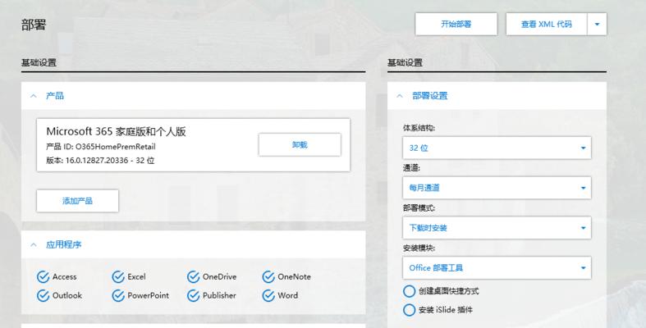Image resolution: width=646 pixels, height=328 pixels.
Task: Click the 产品 ID: O365HomePremRetail text
Action: click(x=101, y=147)
